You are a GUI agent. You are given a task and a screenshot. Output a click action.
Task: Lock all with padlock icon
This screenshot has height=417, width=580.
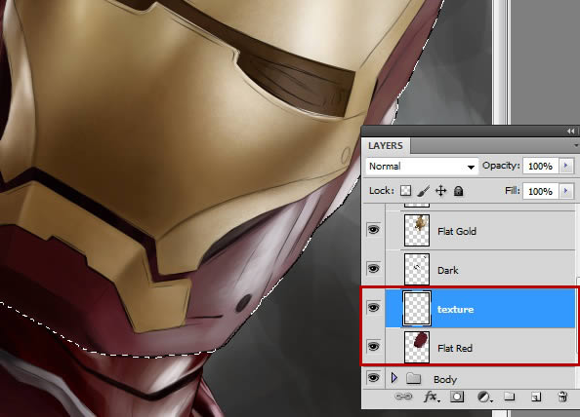(x=458, y=191)
